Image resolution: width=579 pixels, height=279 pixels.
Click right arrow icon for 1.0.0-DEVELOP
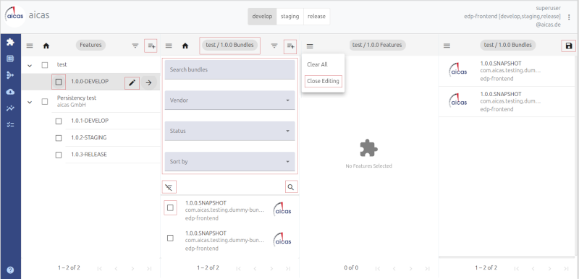point(148,83)
